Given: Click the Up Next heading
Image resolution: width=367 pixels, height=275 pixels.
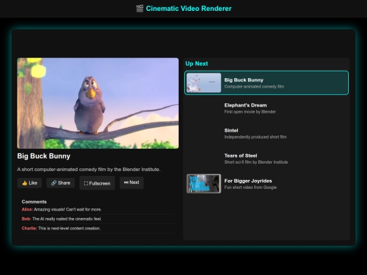Looking at the screenshot, I should 196,64.
